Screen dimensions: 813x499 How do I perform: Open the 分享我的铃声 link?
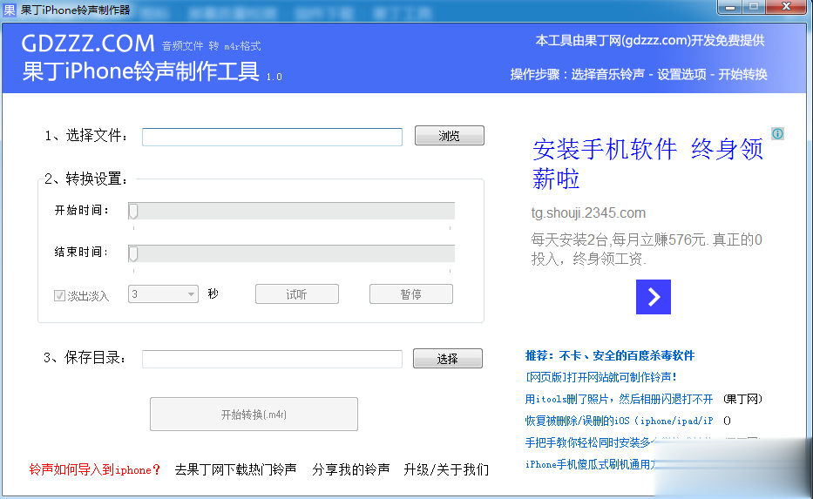350,470
